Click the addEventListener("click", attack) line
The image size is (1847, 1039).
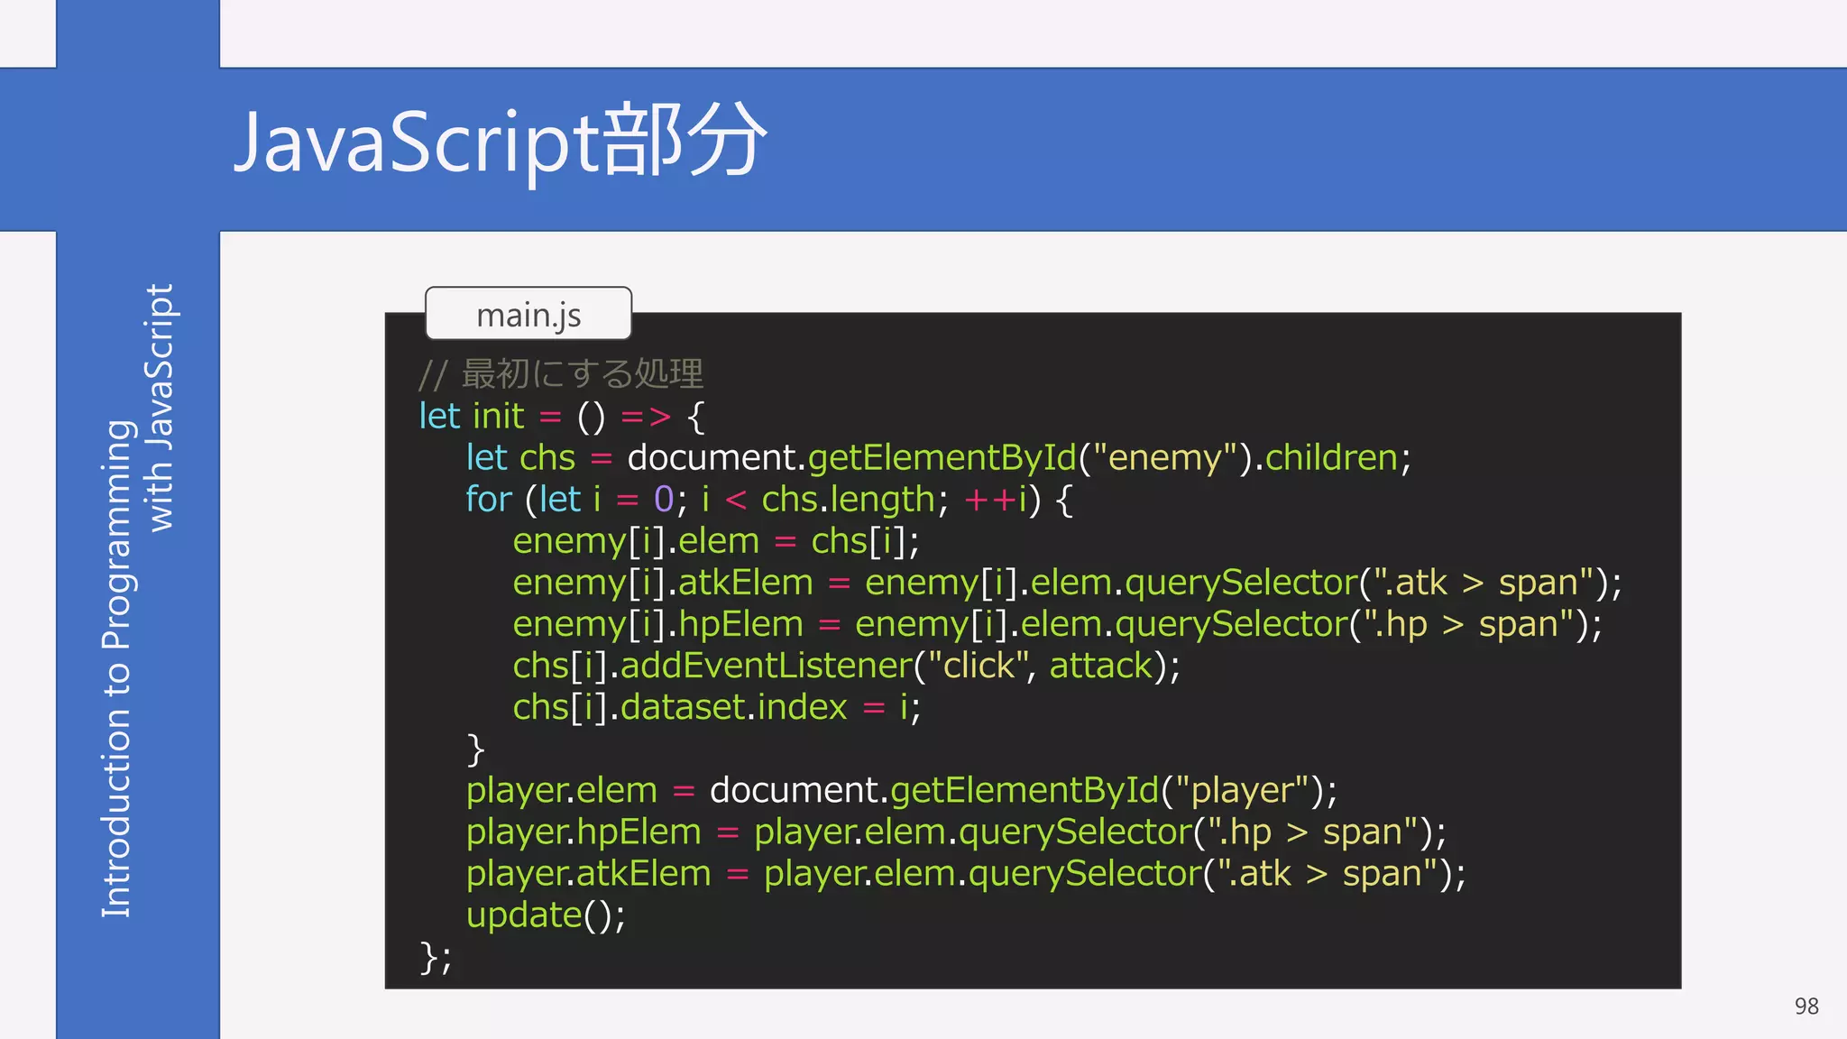[x=846, y=666]
